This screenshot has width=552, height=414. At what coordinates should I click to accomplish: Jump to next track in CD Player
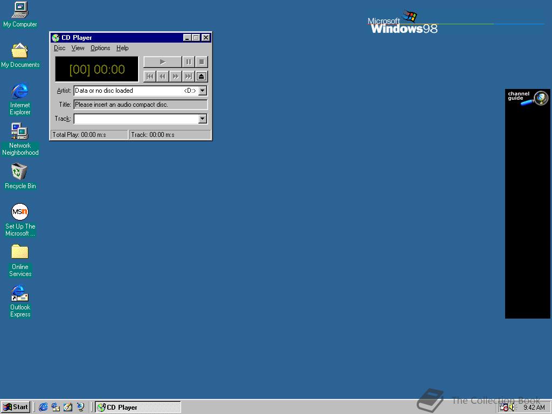click(x=189, y=77)
